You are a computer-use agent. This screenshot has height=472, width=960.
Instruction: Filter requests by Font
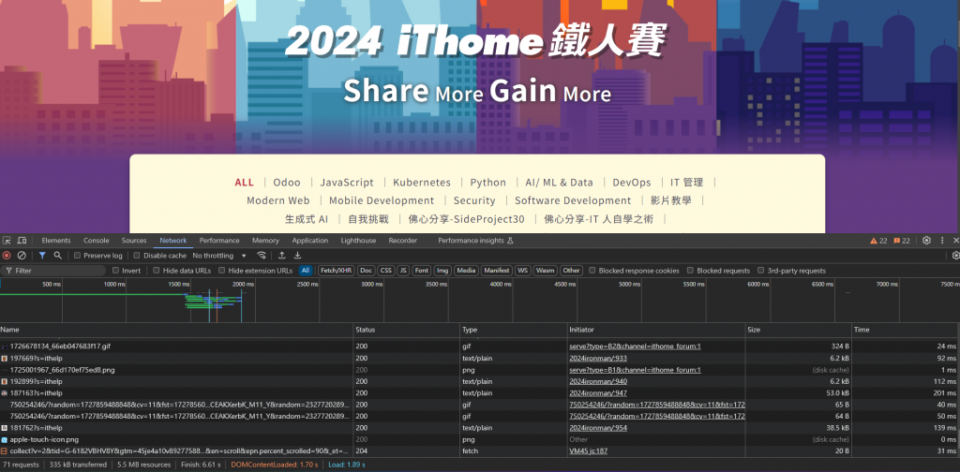(421, 271)
